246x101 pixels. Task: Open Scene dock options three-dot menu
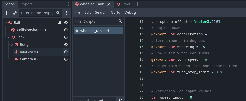point(69,4)
